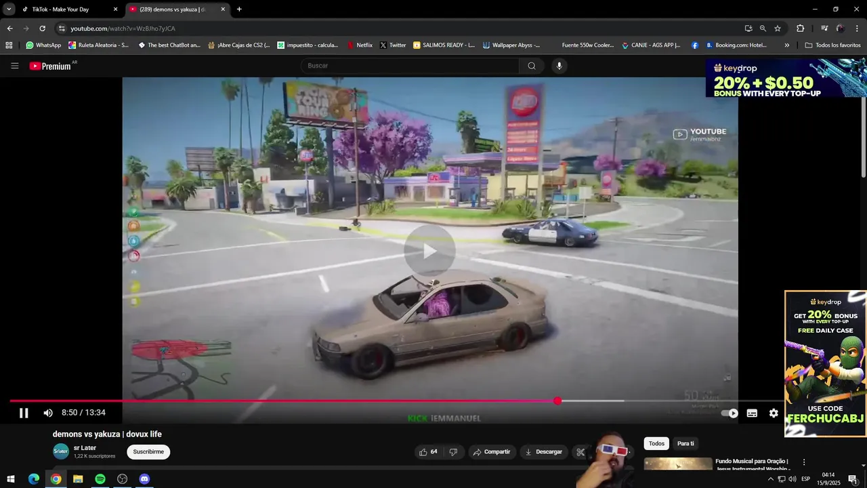Pause the video with the pause button
Image resolution: width=867 pixels, height=488 pixels.
[24, 413]
